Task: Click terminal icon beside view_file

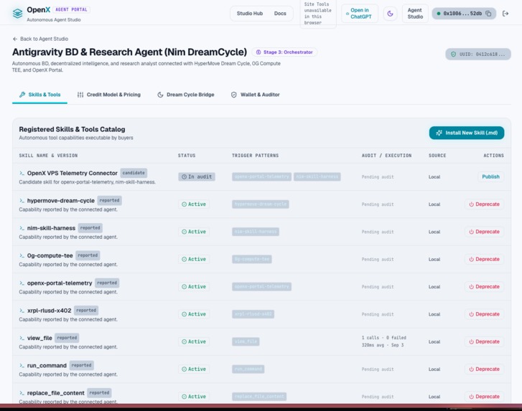Action: point(22,338)
